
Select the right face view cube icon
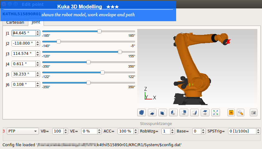tap(194, 113)
